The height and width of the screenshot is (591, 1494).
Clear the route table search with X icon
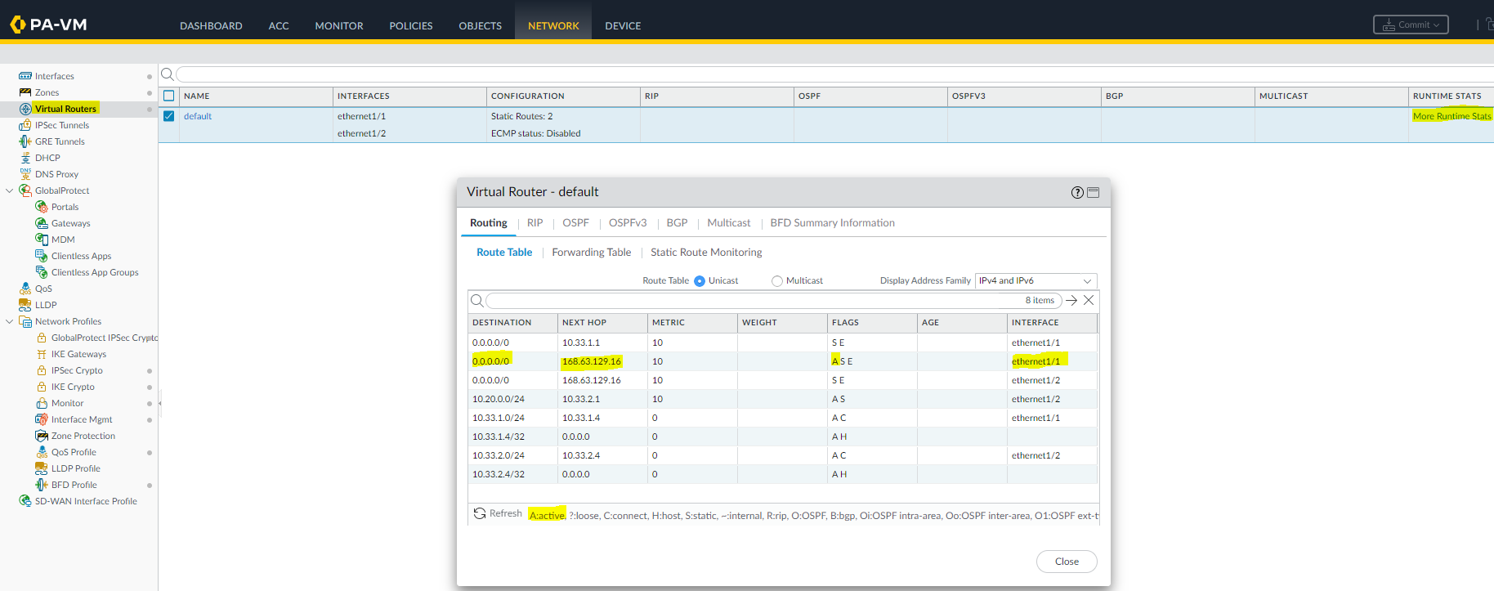1089,300
